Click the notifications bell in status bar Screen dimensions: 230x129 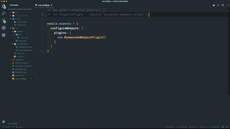(x=227, y=127)
